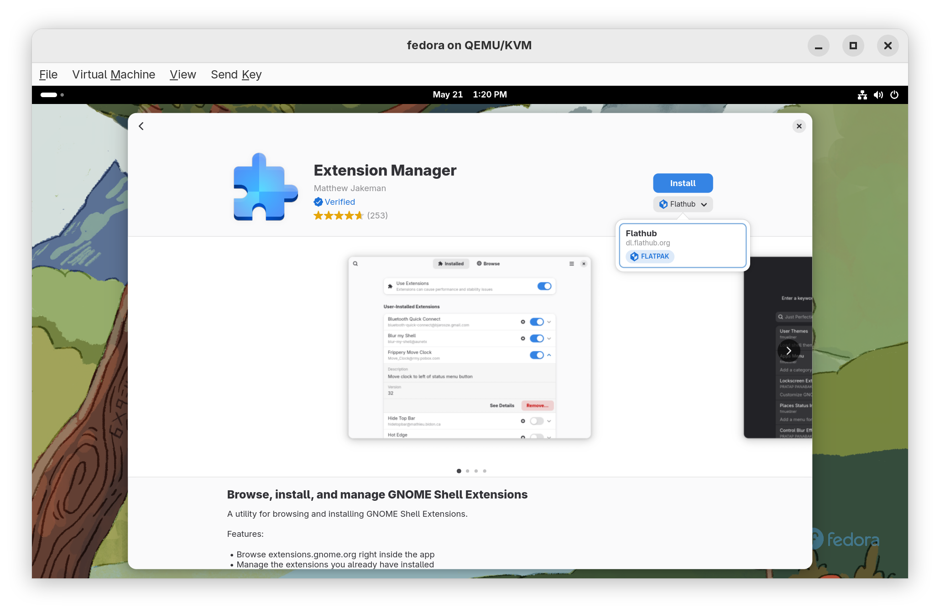The height and width of the screenshot is (613, 940).
Task: Select the Flathub dl.flathub.org source entry
Action: coord(683,245)
